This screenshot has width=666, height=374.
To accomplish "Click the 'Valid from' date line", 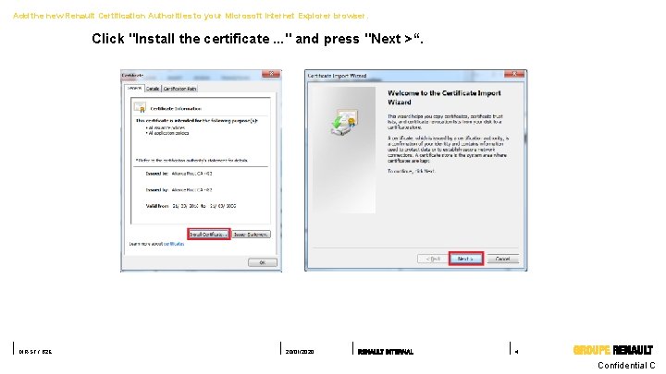I will point(191,206).
